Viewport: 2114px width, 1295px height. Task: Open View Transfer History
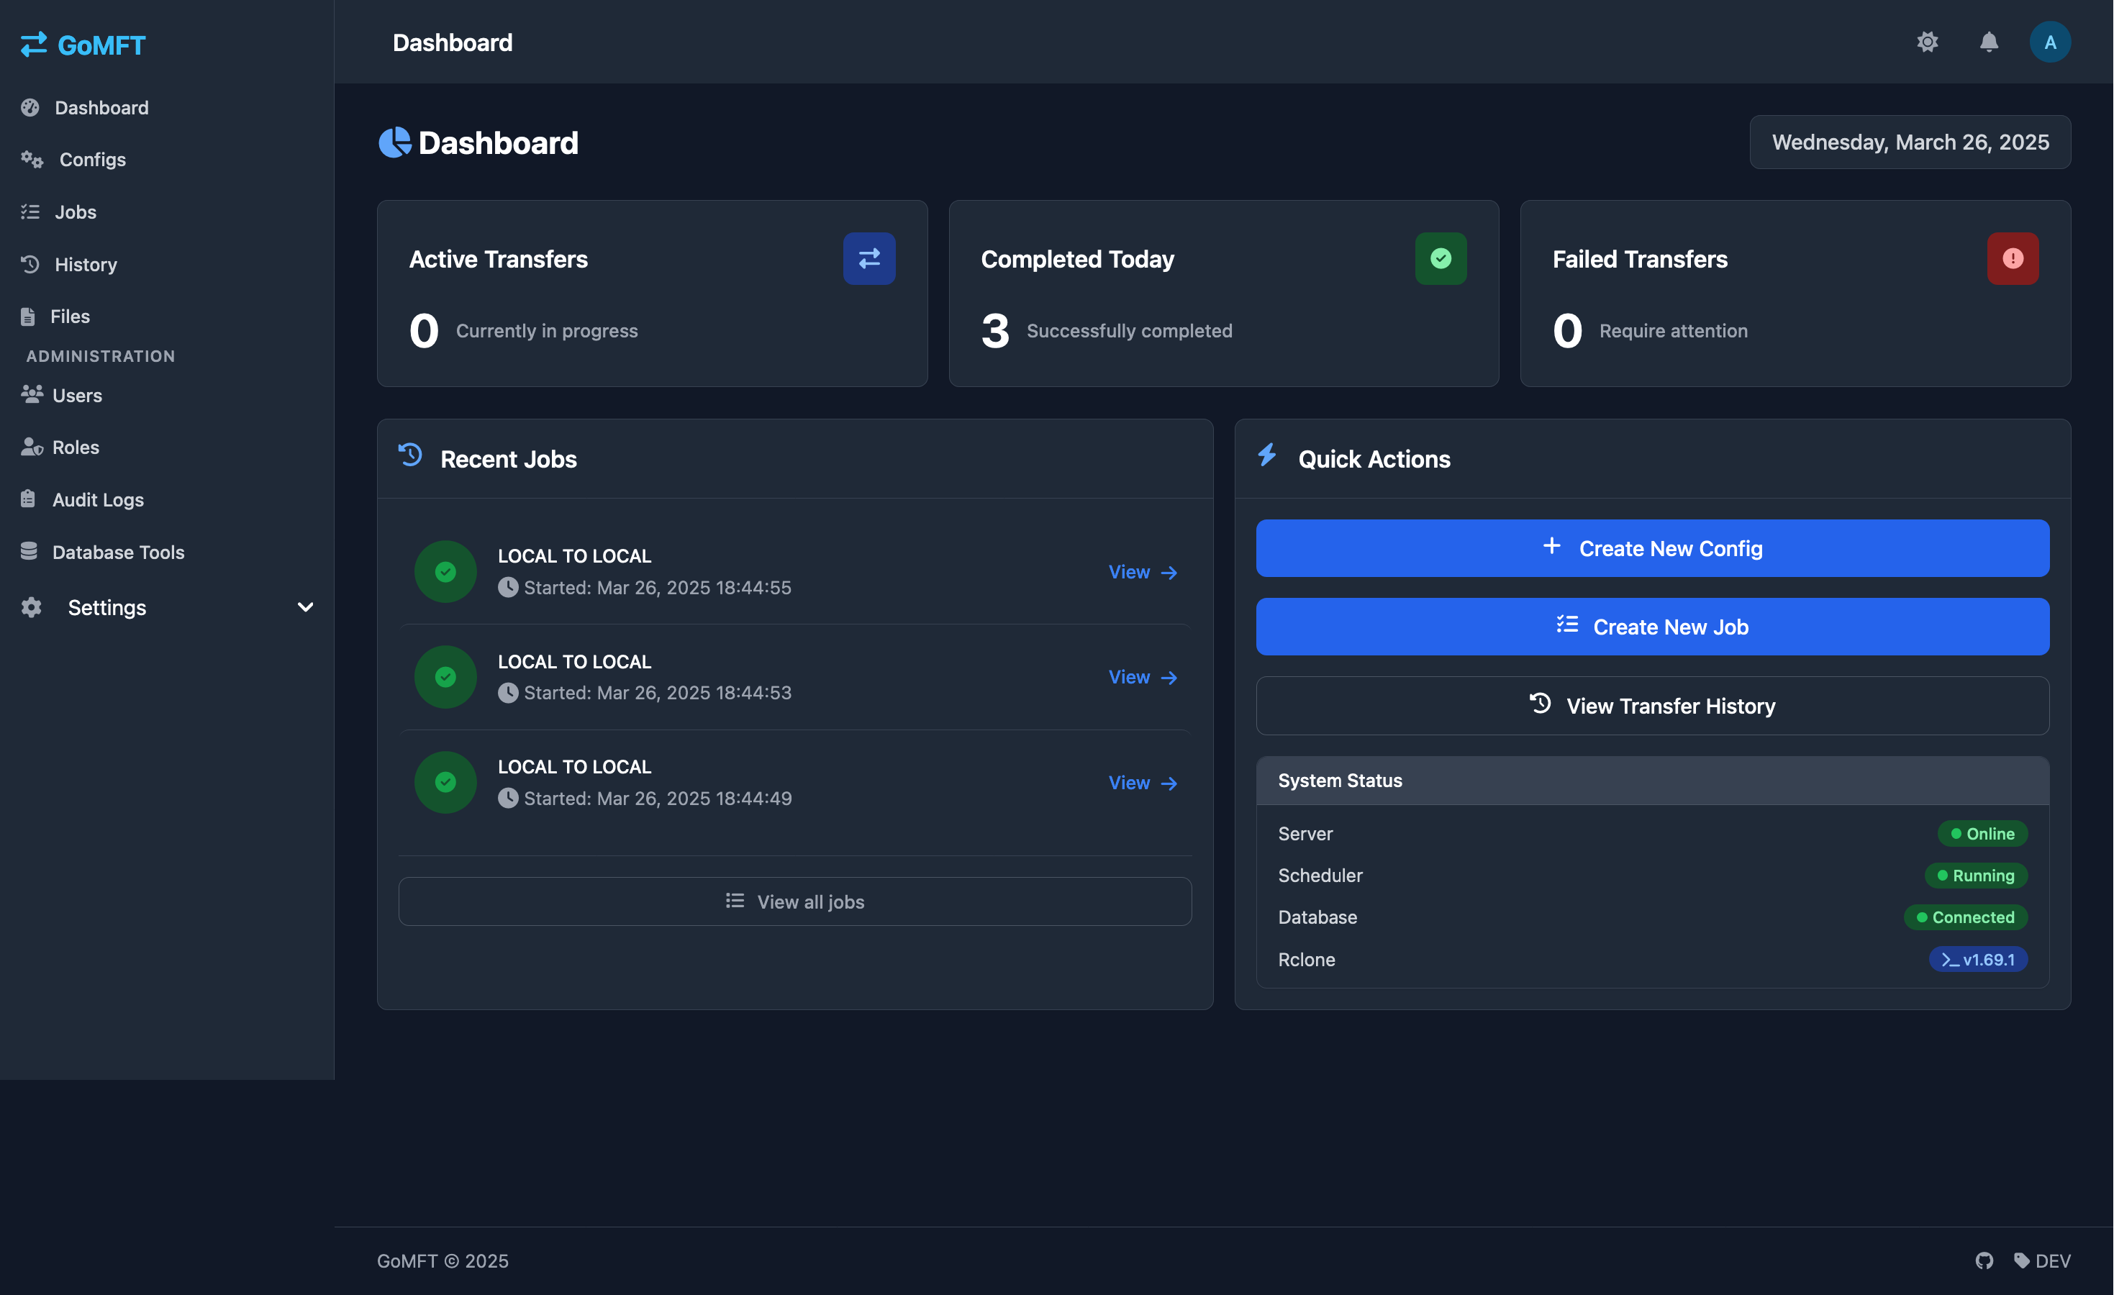click(1651, 706)
